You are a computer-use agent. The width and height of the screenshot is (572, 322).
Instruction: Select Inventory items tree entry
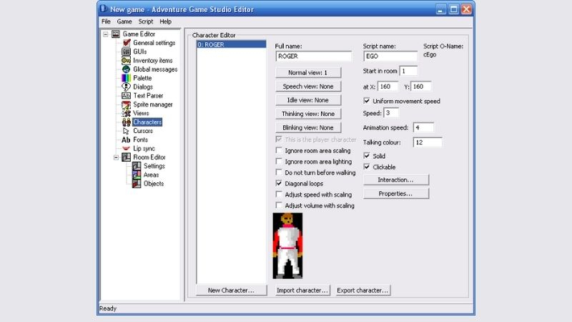[152, 60]
